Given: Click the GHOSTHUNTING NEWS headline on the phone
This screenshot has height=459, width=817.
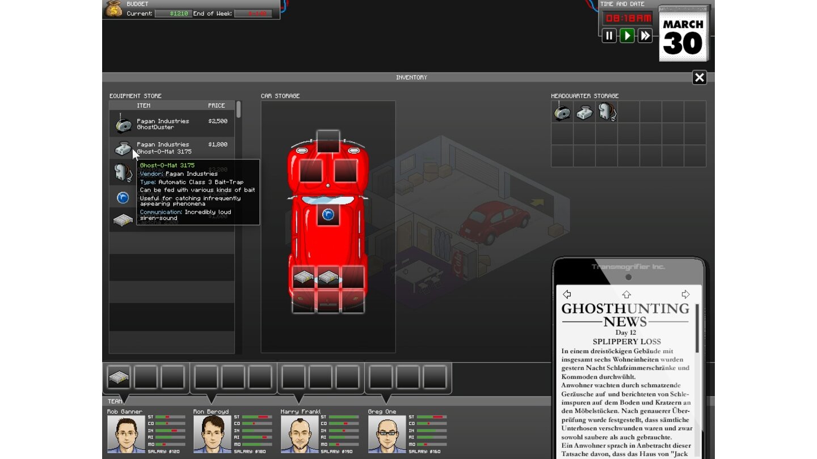Looking at the screenshot, I should (x=625, y=315).
